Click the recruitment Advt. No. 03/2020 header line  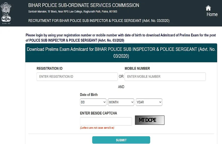pos(99,21)
